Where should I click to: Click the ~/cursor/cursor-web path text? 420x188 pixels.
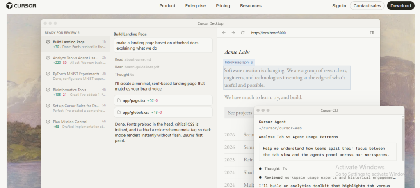280,128
